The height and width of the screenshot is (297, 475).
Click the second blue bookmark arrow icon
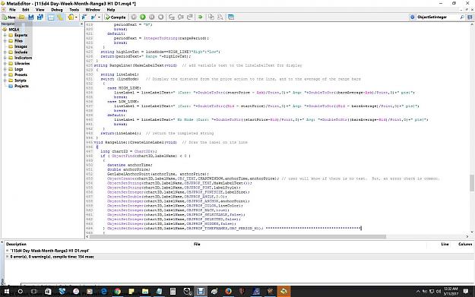tap(93, 17)
